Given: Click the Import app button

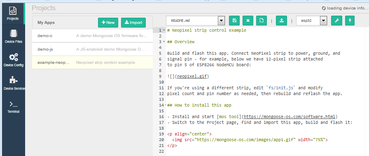Looking at the screenshot, I should coord(133,23).
